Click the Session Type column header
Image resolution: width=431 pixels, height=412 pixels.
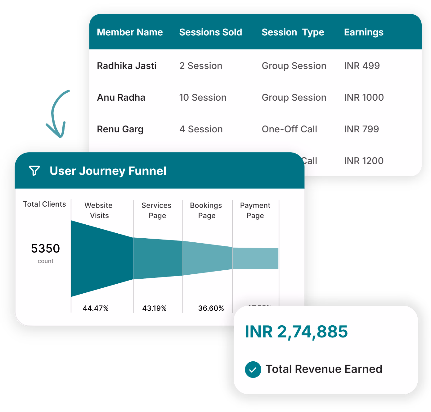point(293,32)
